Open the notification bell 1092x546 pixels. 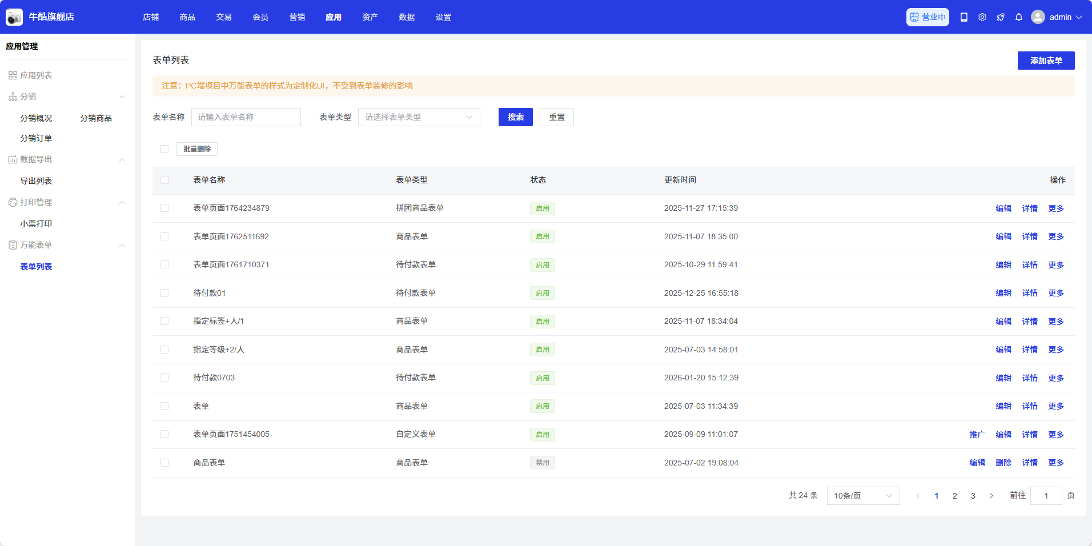[1018, 17]
